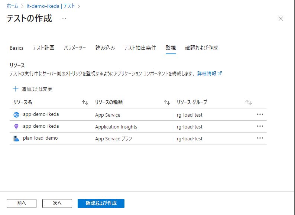
Task: Open the 詳細情報 link
Action: pos(207,74)
